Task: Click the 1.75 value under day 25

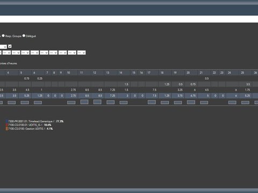Action: point(247,90)
